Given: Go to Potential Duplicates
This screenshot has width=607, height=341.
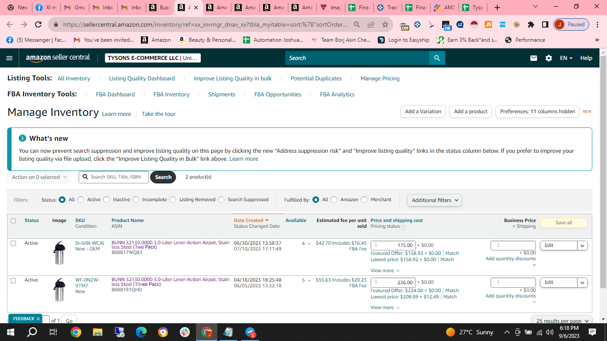Looking at the screenshot, I should [x=316, y=79].
